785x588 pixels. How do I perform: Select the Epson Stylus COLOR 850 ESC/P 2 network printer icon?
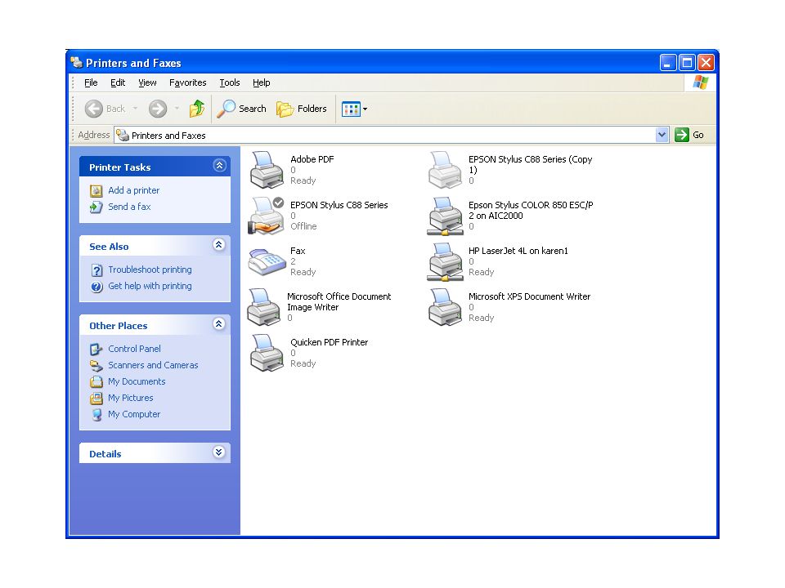click(445, 216)
